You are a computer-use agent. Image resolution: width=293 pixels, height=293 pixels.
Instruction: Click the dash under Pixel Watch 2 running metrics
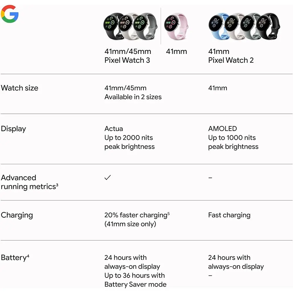[210, 178]
